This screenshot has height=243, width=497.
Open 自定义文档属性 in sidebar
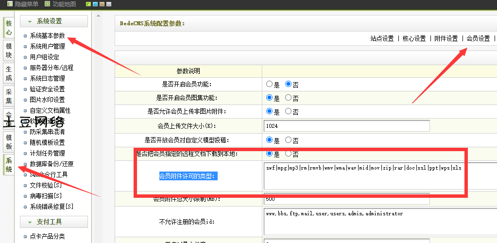pos(50,110)
